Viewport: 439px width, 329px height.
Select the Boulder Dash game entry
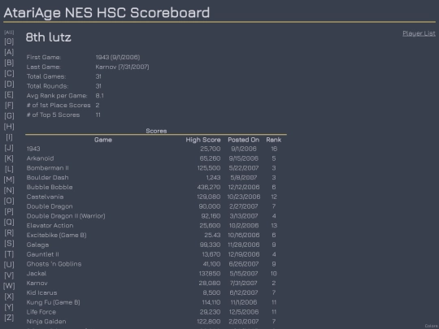[x=48, y=178]
